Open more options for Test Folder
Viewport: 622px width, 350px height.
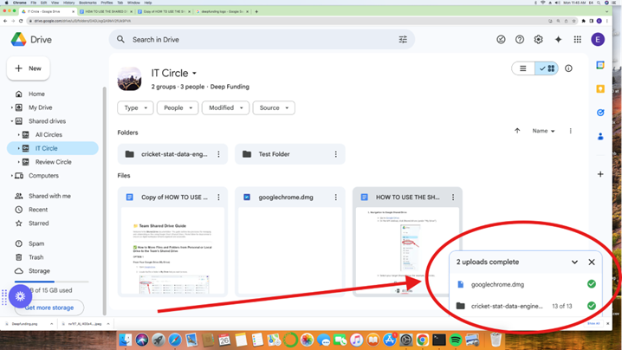(335, 154)
